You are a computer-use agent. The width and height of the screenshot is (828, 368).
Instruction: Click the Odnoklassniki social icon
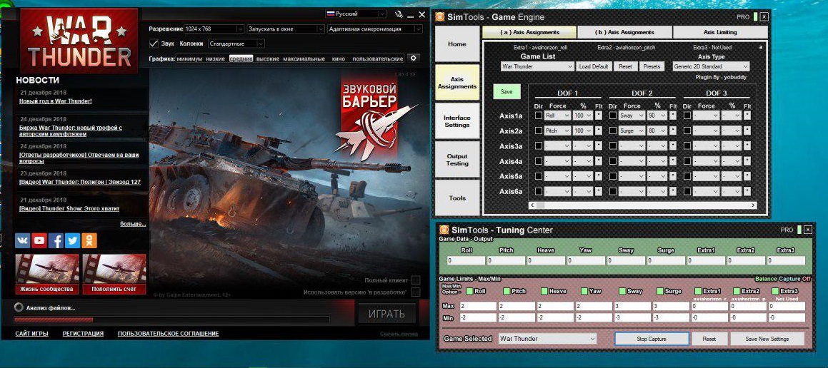(x=89, y=240)
